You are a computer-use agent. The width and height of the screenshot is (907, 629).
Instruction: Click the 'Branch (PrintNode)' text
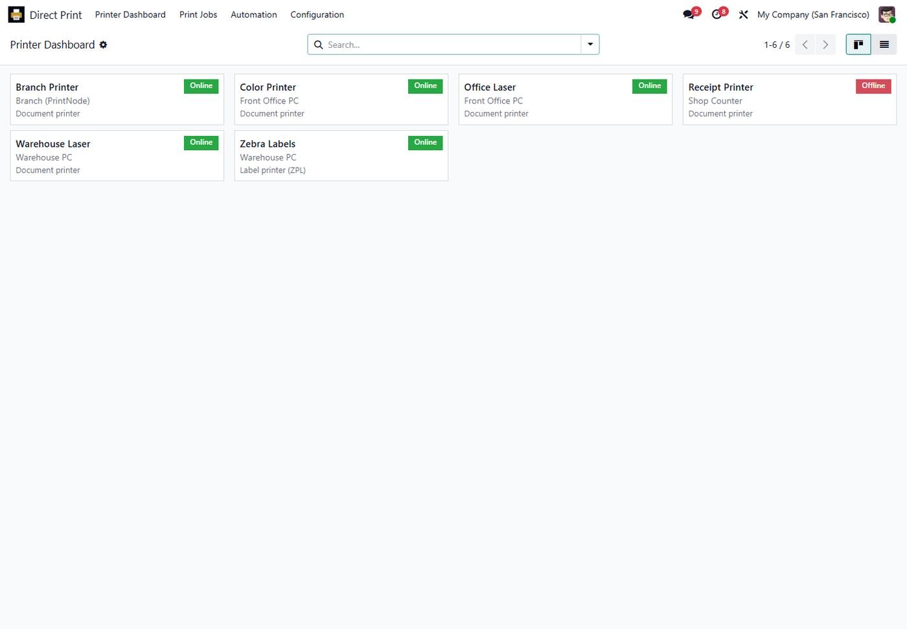53,101
